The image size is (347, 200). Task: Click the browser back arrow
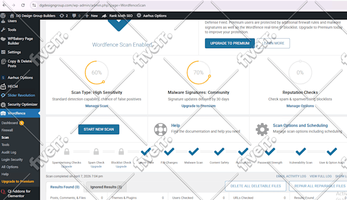4,5
